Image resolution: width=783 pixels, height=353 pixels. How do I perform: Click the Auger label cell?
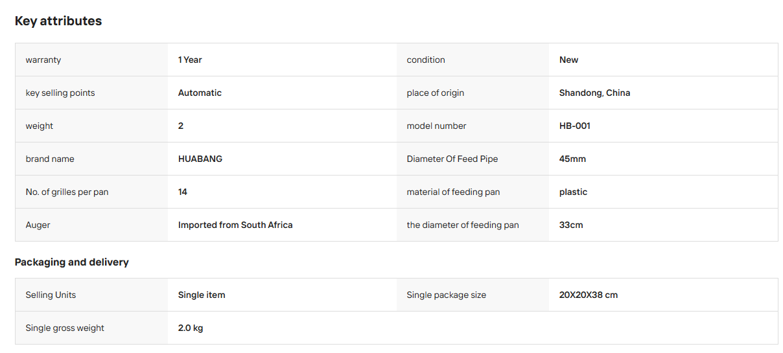[x=91, y=225]
